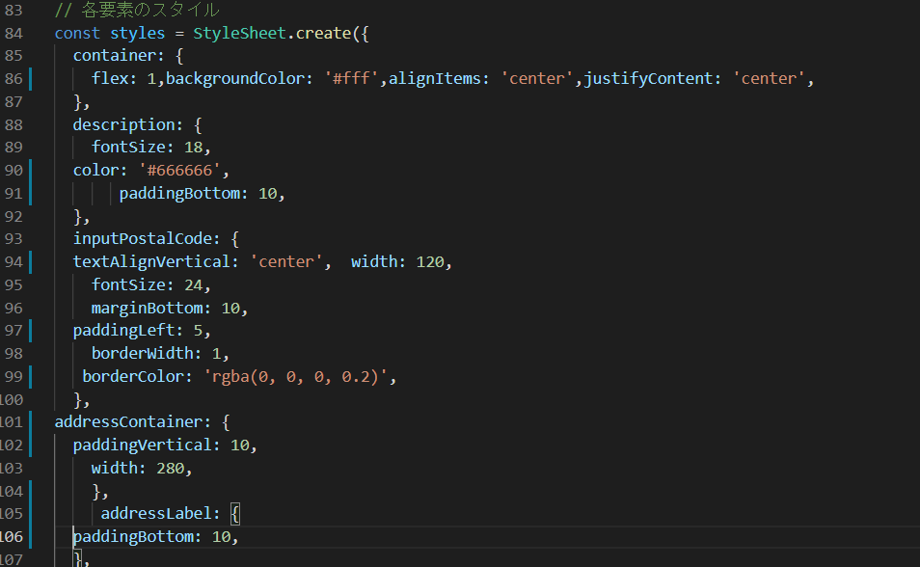Click the Japanese comment on line 83
Screen dimensions: 920x567
(137, 10)
